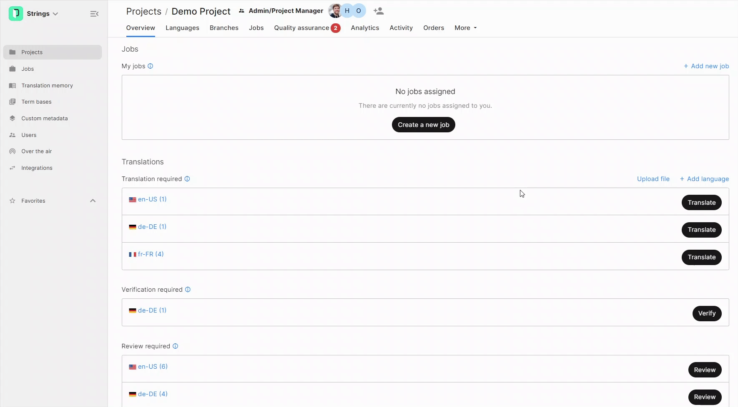The image size is (738, 407).
Task: Open Custom metadata in sidebar
Action: 45,119
